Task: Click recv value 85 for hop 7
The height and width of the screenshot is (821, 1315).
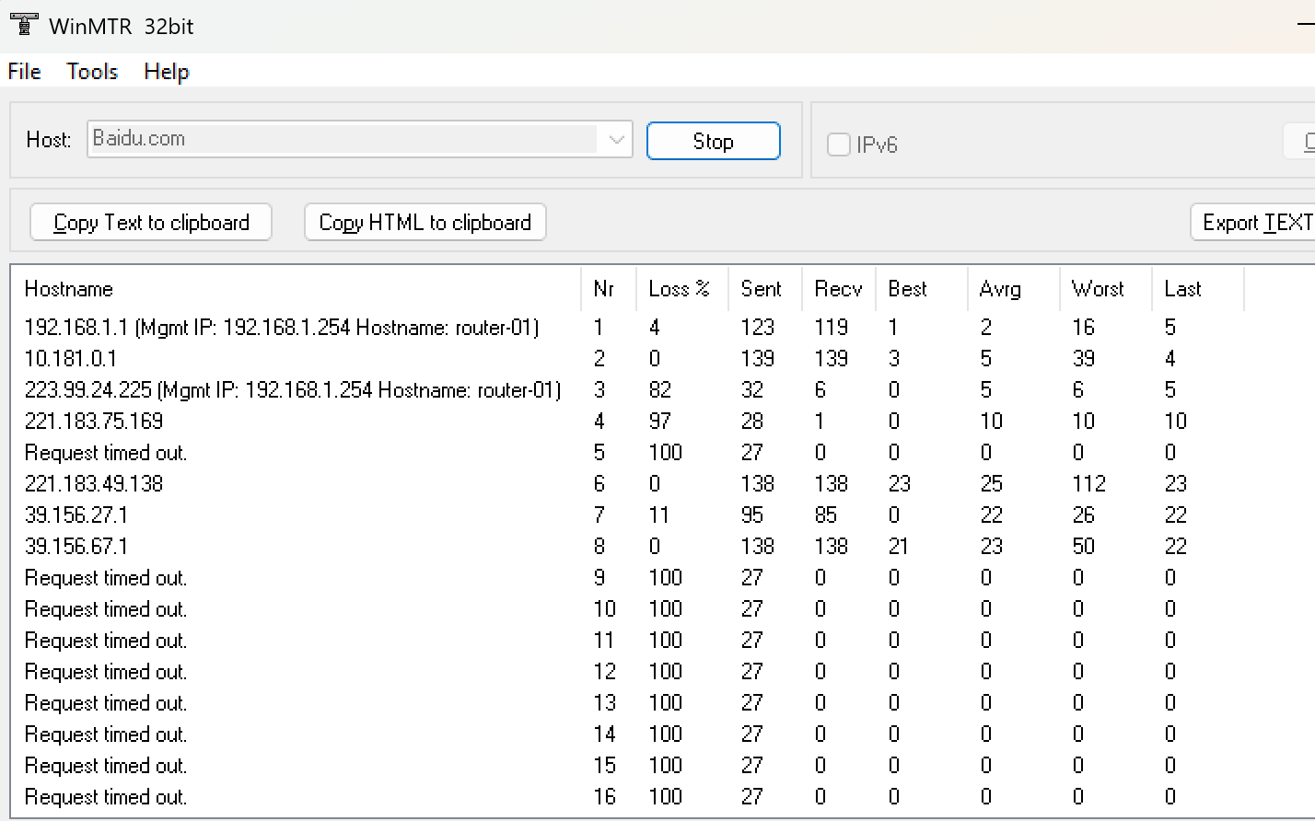Action: pos(826,515)
